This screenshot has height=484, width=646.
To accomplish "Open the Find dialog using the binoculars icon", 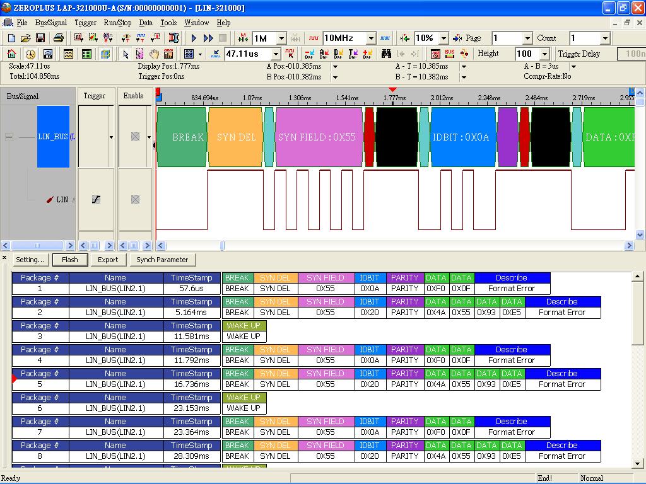I will pos(387,54).
